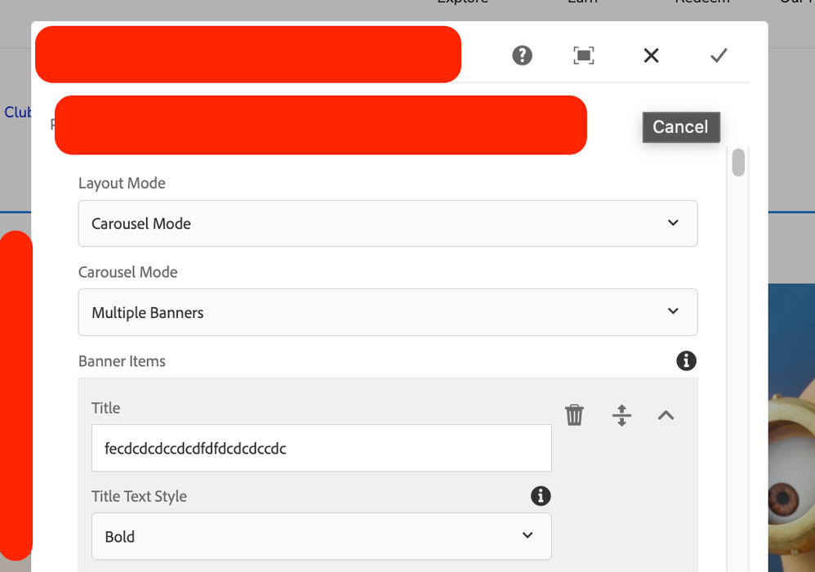Click the X cancel icon in dialog header
Viewport: 815px width, 572px height.
tap(651, 56)
